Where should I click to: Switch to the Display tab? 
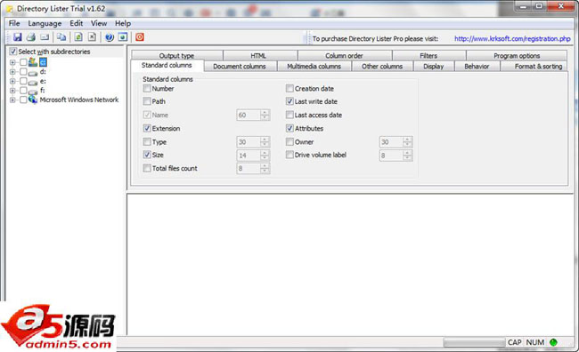point(434,67)
